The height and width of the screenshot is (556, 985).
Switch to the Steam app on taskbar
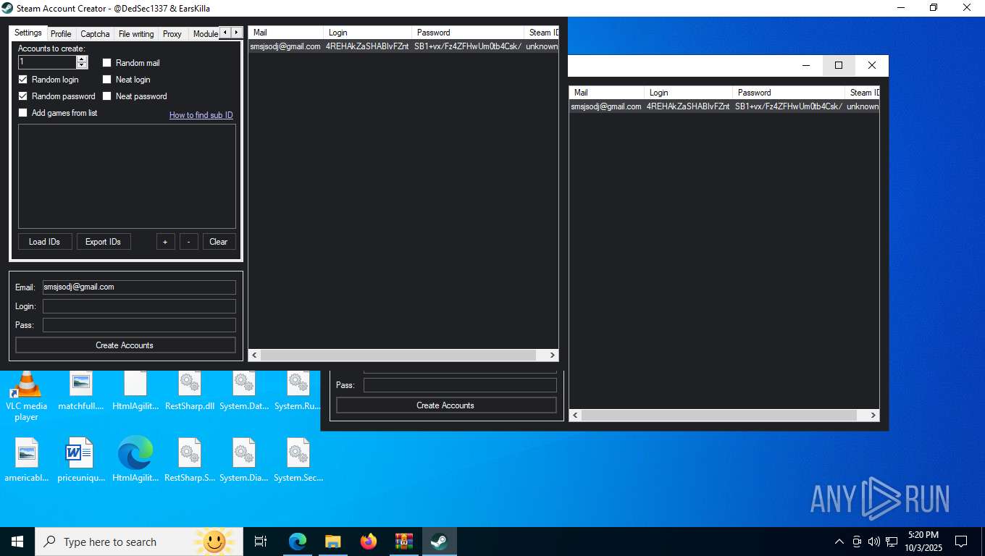tap(439, 542)
